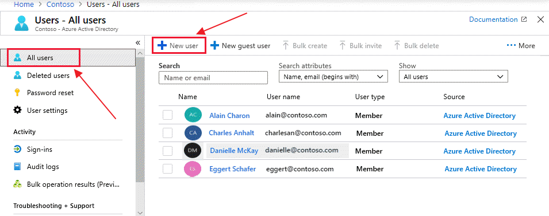Image resolution: width=549 pixels, height=216 pixels.
Task: Click the external link icon beside Documentation
Action: click(x=524, y=19)
